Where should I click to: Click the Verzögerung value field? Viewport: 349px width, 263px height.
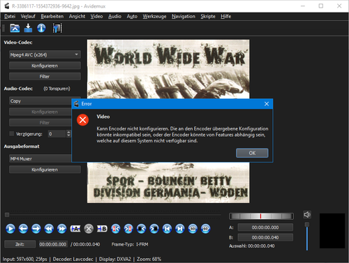57,134
